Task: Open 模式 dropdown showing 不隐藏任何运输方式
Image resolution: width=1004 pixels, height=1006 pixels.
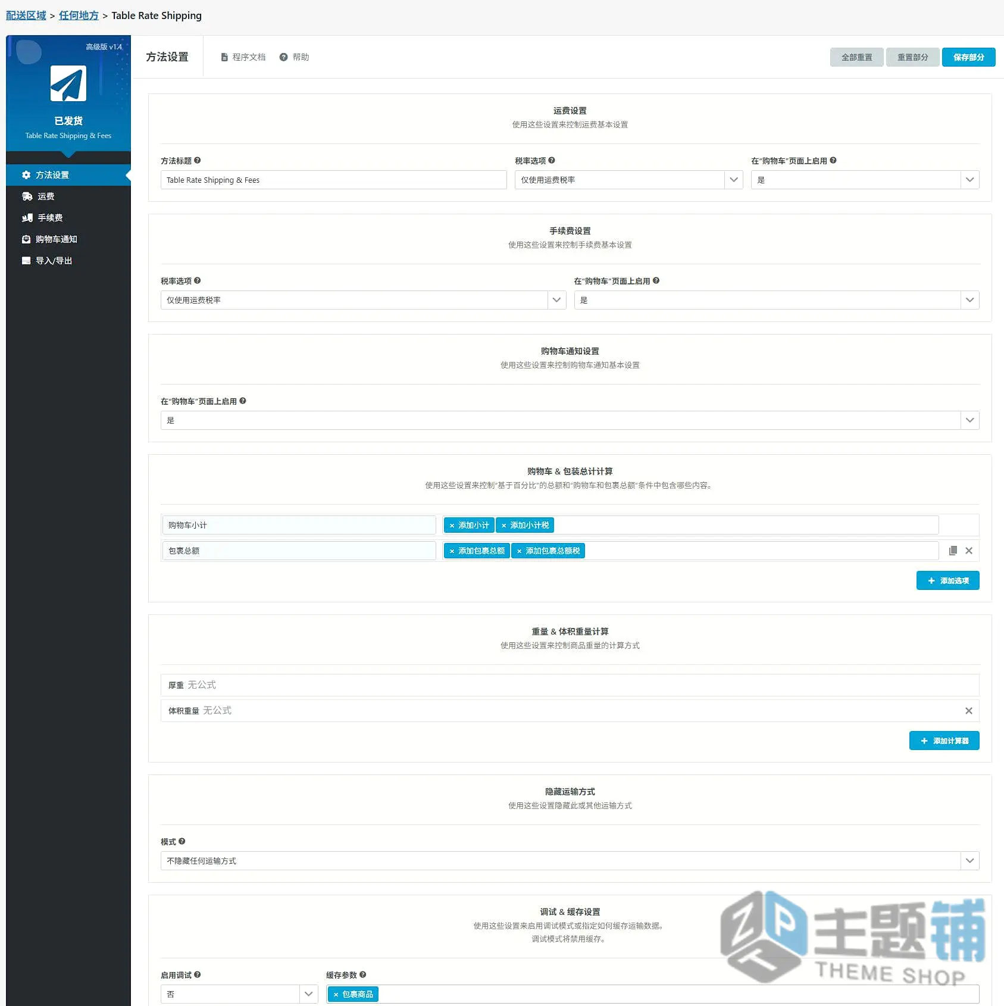Action: click(x=570, y=861)
